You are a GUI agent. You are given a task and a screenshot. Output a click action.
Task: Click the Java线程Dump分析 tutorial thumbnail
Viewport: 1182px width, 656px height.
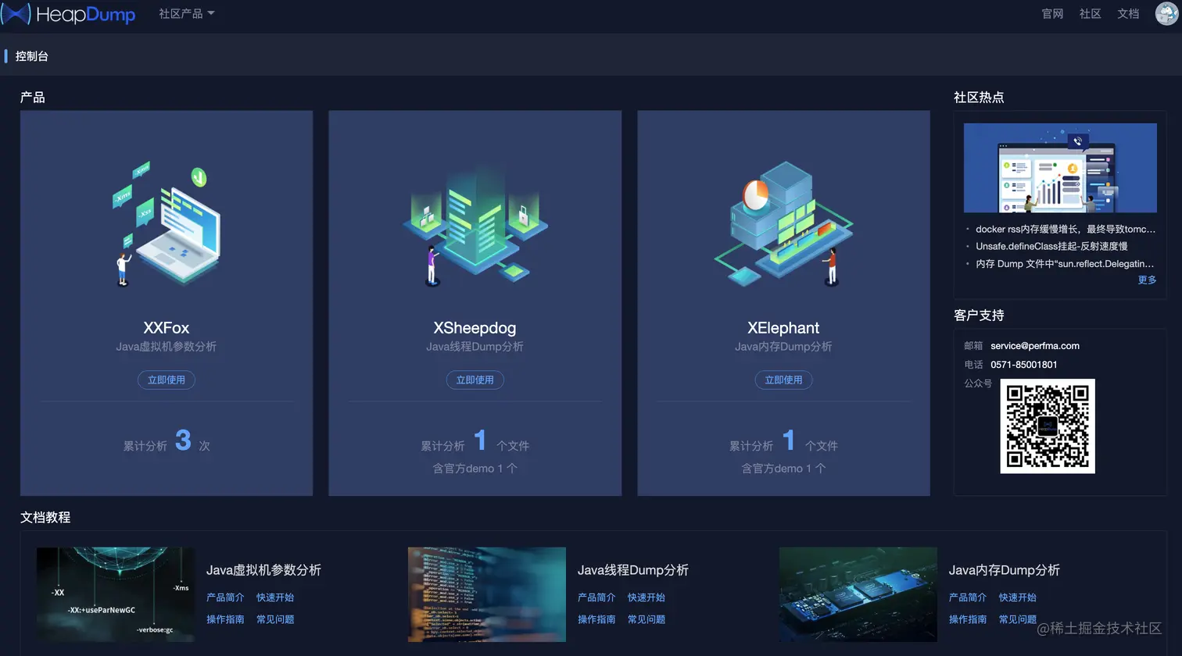pos(487,594)
